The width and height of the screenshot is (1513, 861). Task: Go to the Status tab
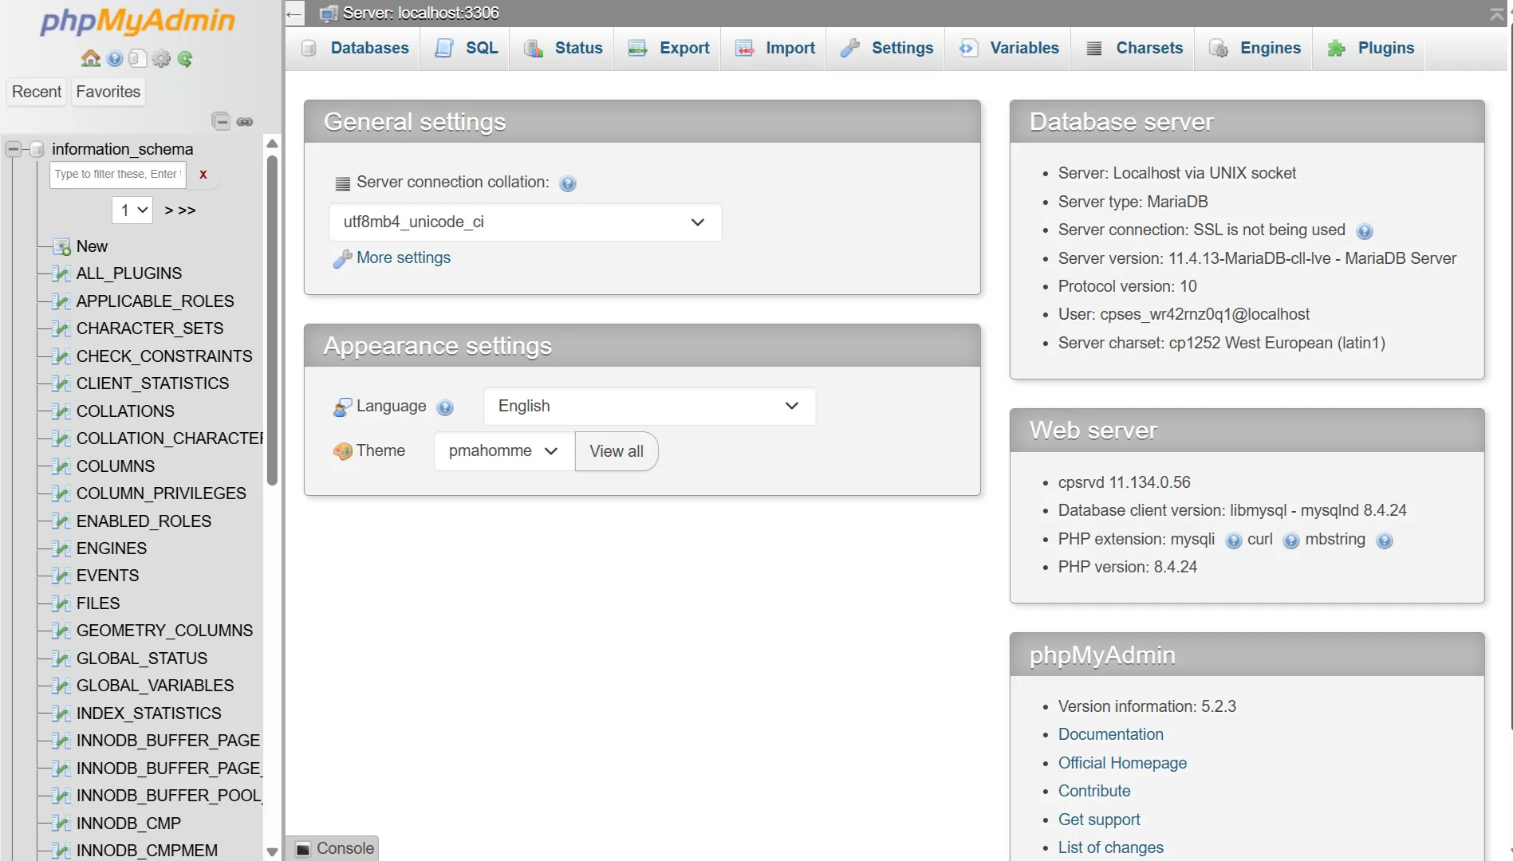(x=562, y=48)
